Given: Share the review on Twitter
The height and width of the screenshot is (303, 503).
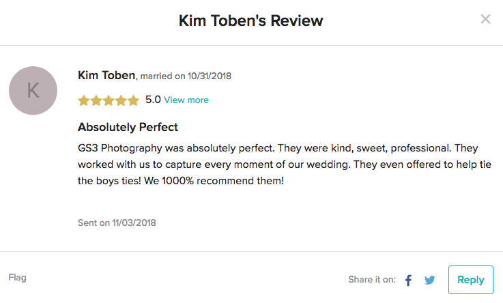Looking at the screenshot, I should point(429,280).
